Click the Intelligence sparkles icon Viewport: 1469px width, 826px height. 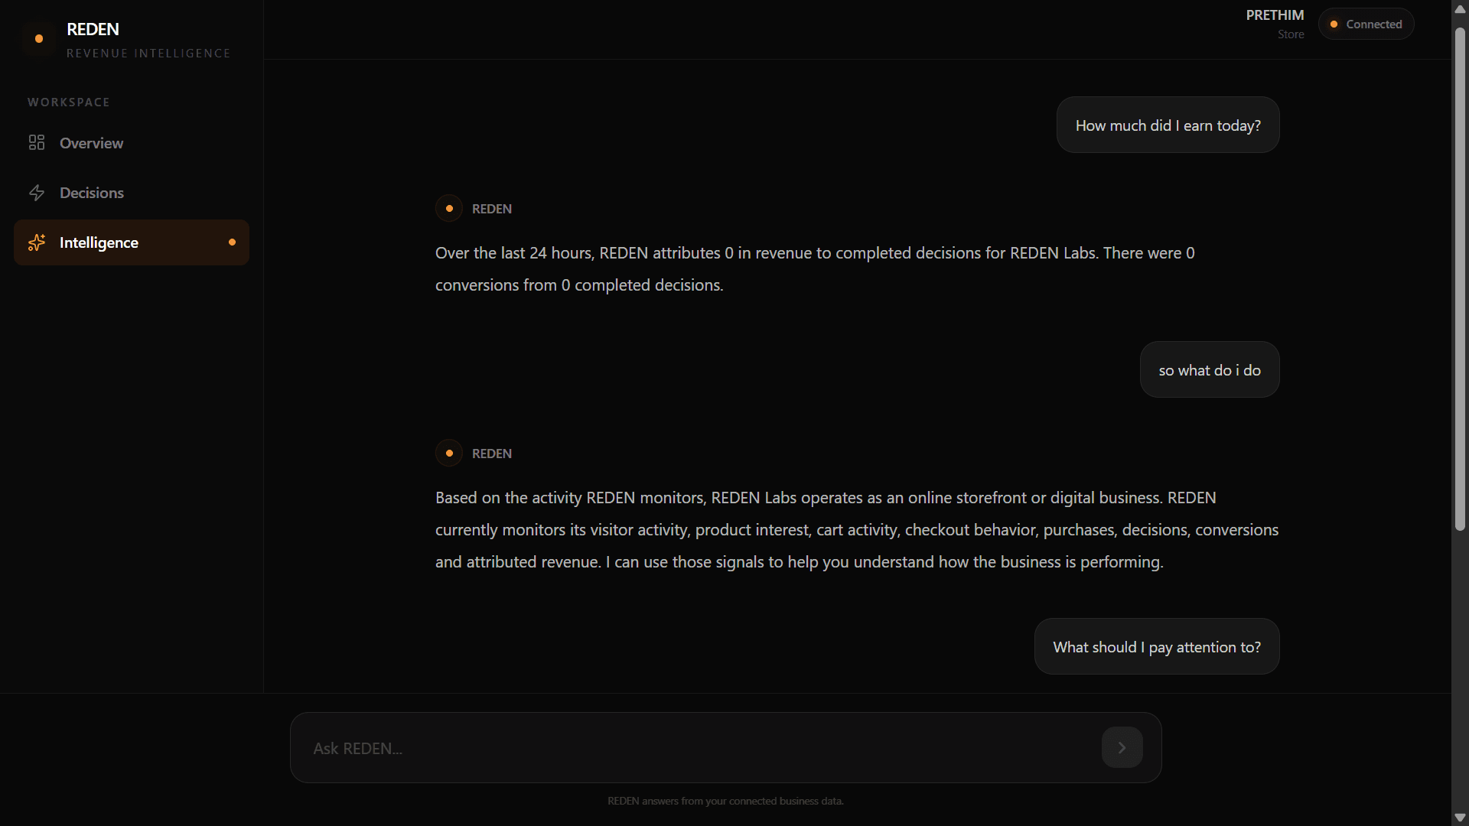pyautogui.click(x=37, y=242)
